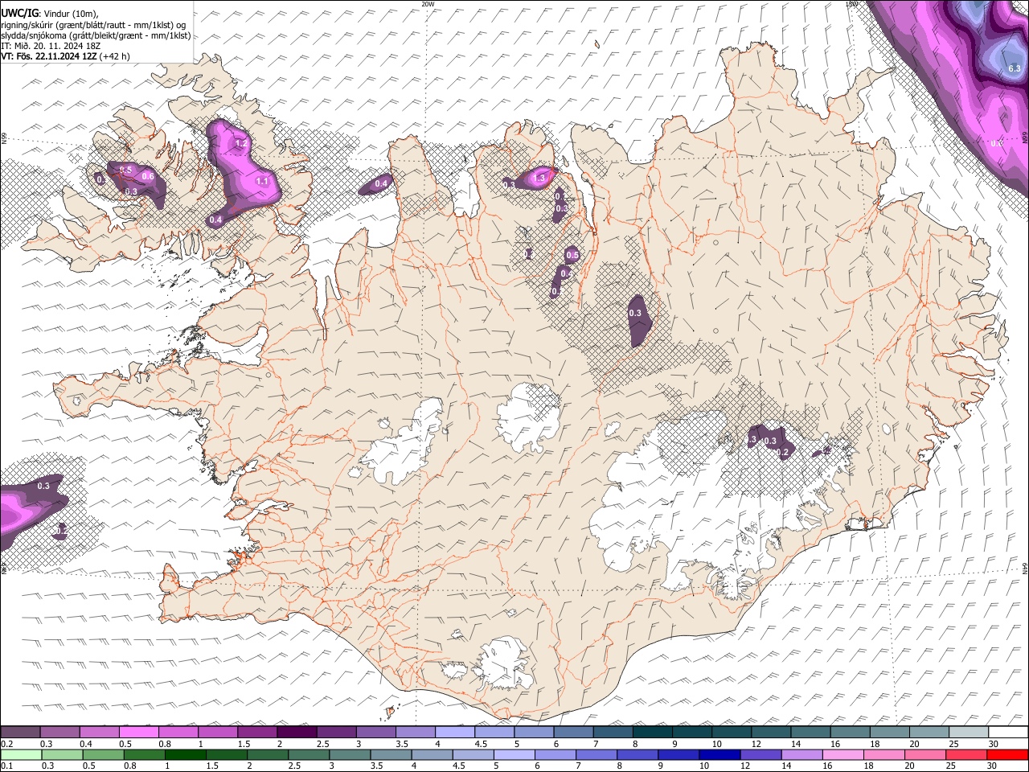Screen dimensions: 1029x772
Task: Select the white 30 swatch in upper legend
Action: [x=1009, y=733]
